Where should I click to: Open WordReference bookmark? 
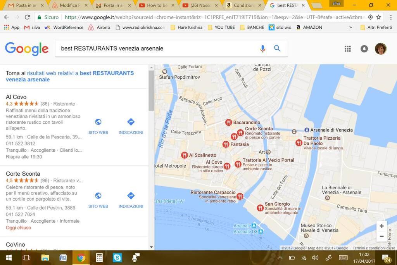[x=64, y=28]
